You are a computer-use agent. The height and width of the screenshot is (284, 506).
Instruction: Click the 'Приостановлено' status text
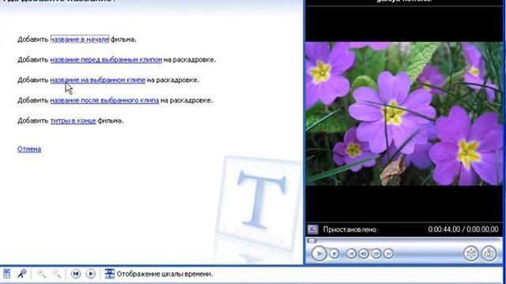pyautogui.click(x=349, y=230)
